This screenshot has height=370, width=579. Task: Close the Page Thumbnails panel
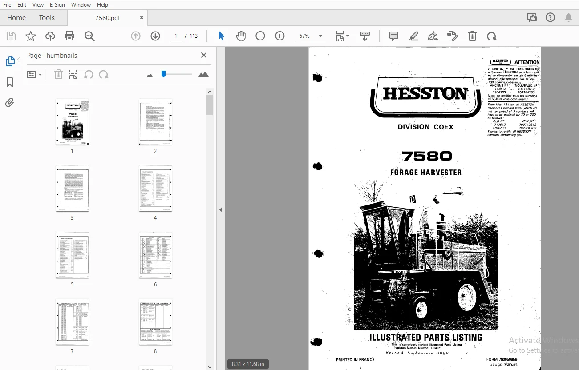pos(204,55)
